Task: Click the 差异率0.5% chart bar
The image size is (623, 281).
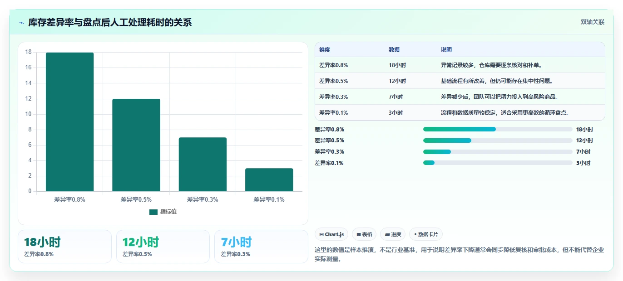Action: click(x=136, y=145)
